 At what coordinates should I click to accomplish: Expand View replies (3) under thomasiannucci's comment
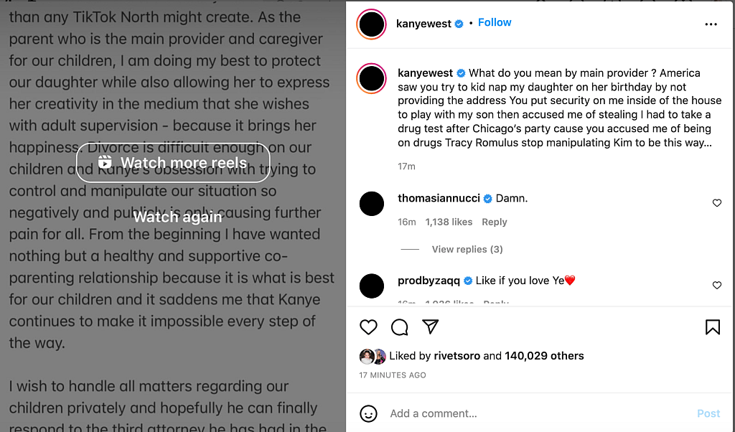tap(467, 249)
